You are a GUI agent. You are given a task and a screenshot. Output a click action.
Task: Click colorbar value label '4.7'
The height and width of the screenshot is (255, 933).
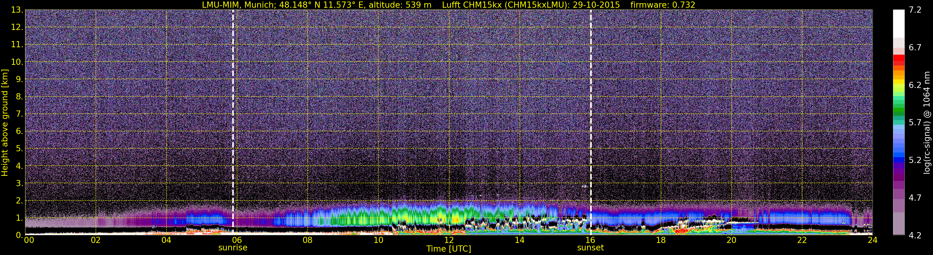click(x=915, y=198)
